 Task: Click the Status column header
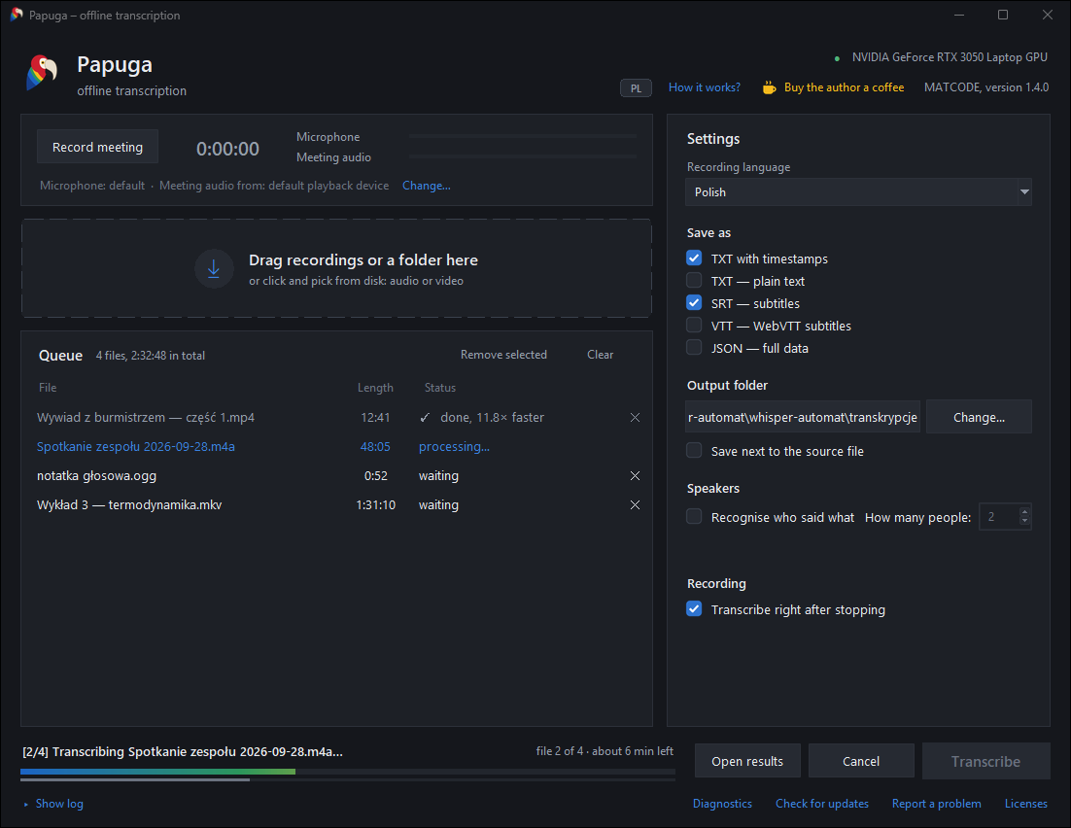[440, 388]
